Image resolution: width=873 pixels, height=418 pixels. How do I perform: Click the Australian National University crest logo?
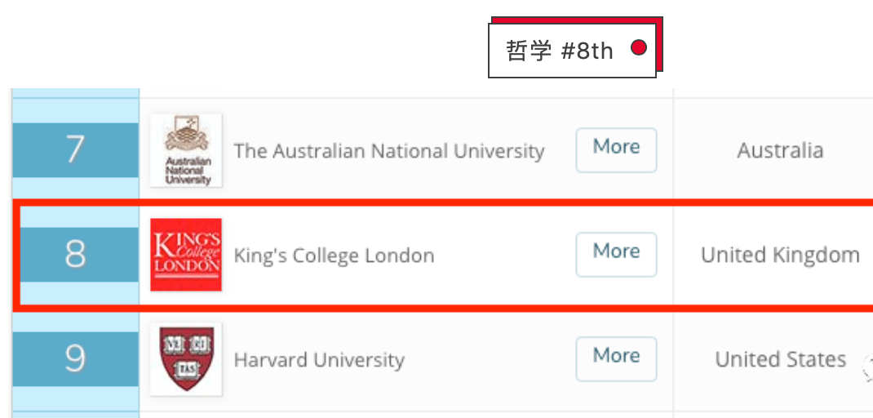pyautogui.click(x=187, y=149)
